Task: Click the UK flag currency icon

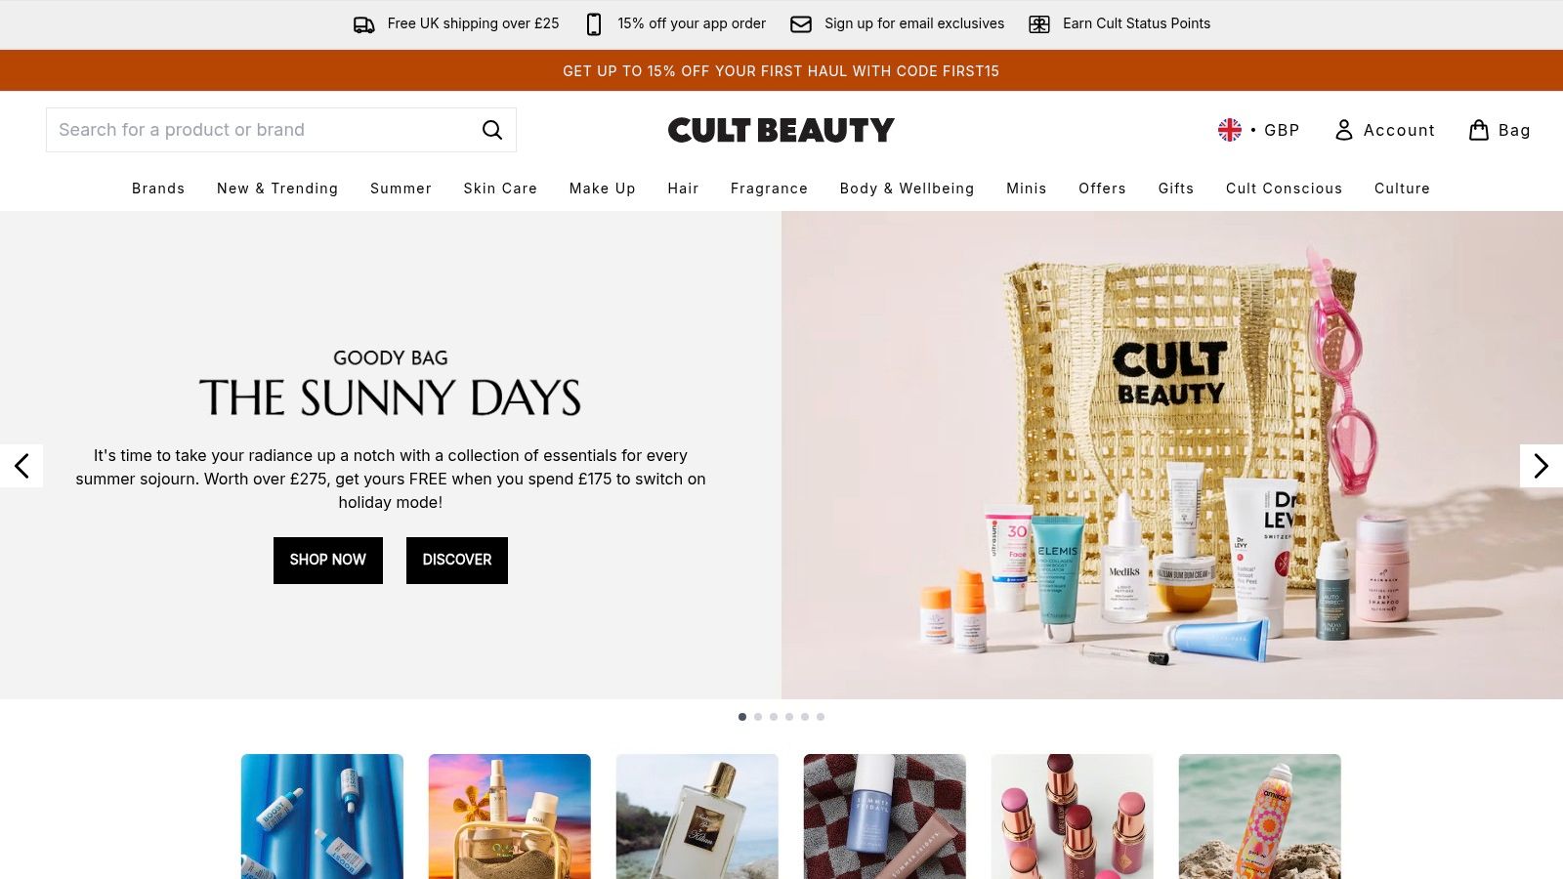Action: click(1230, 130)
